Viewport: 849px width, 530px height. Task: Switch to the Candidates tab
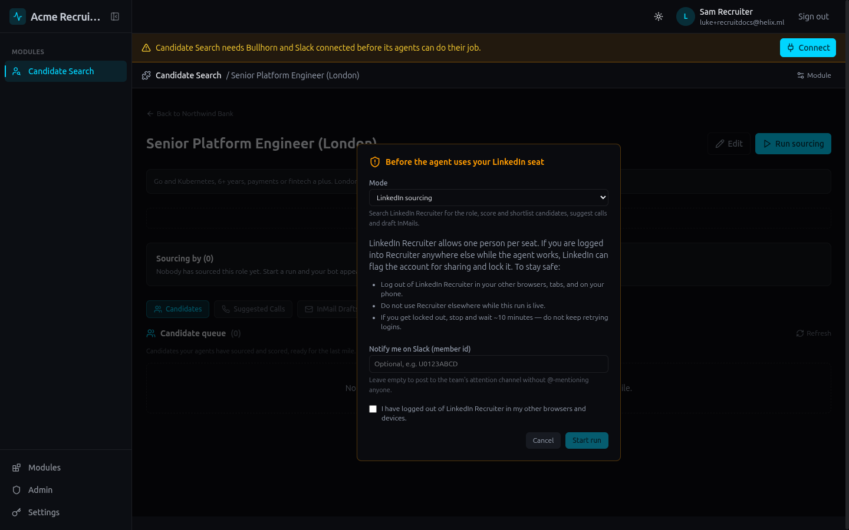click(177, 309)
